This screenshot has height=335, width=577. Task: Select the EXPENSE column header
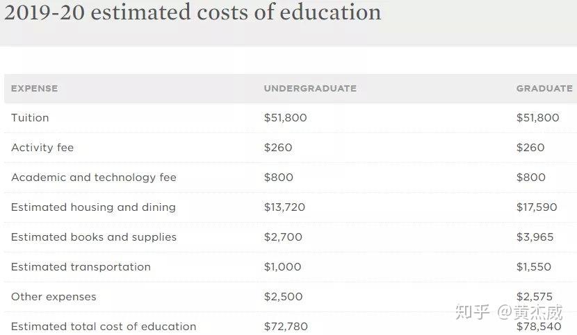pyautogui.click(x=34, y=89)
